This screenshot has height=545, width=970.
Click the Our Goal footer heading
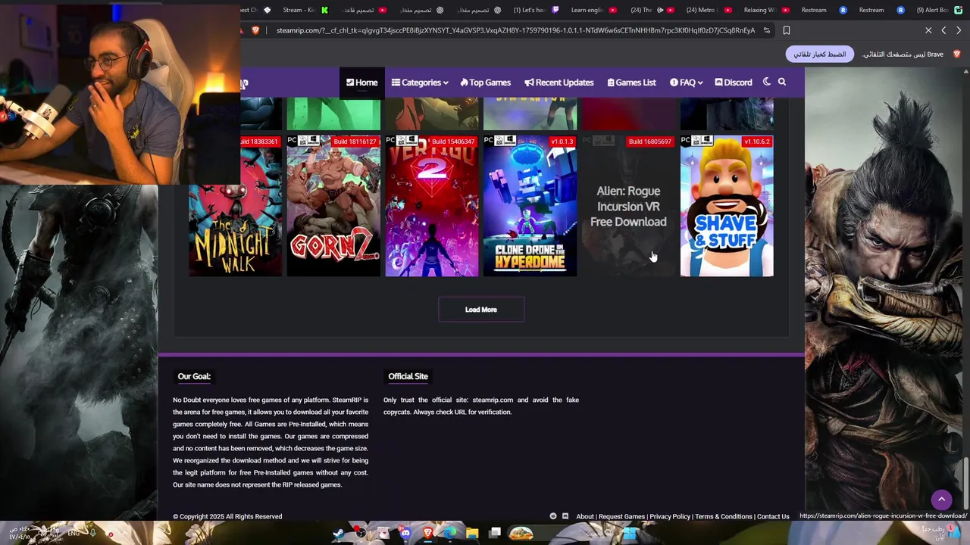pyautogui.click(x=194, y=376)
